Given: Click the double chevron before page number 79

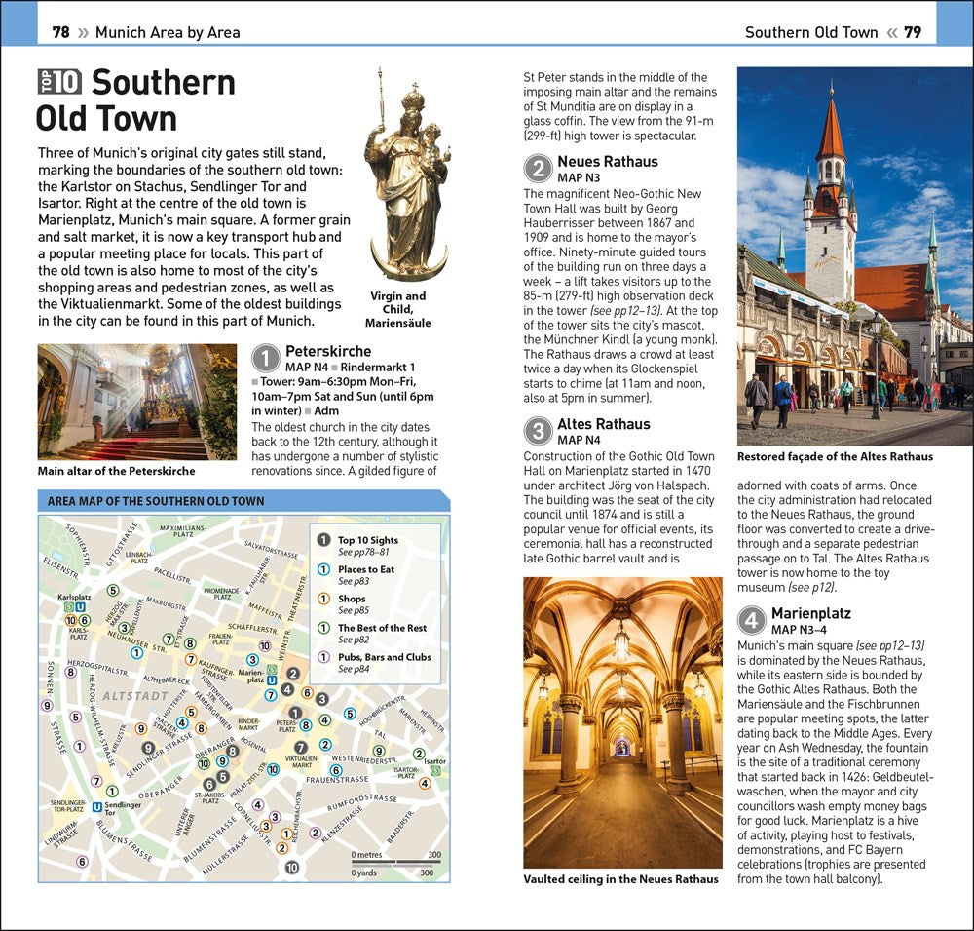Looking at the screenshot, I should 891,33.
